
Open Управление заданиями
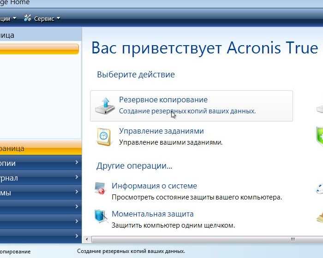pos(161,131)
